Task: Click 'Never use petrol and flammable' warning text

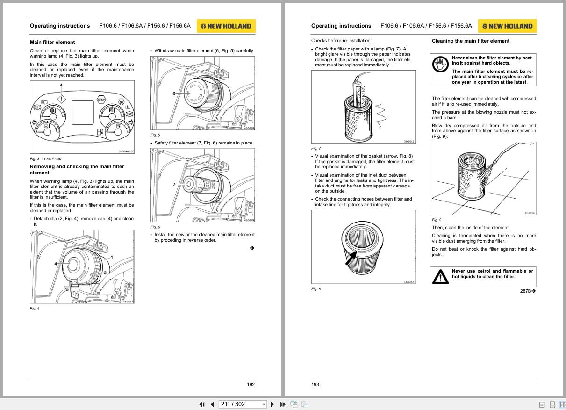Action: 492,273
